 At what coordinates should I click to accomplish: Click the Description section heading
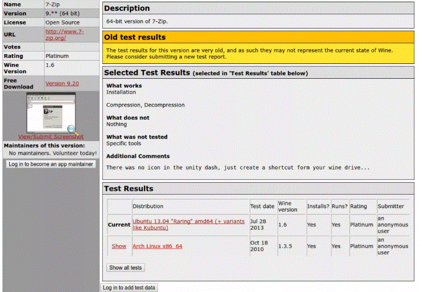coord(127,8)
